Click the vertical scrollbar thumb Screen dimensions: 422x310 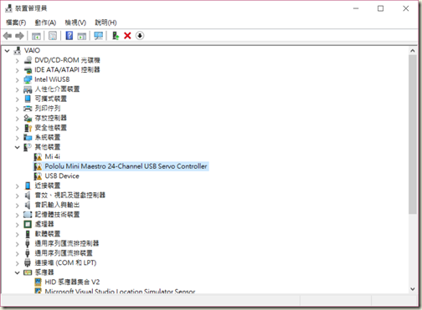[x=413, y=135]
